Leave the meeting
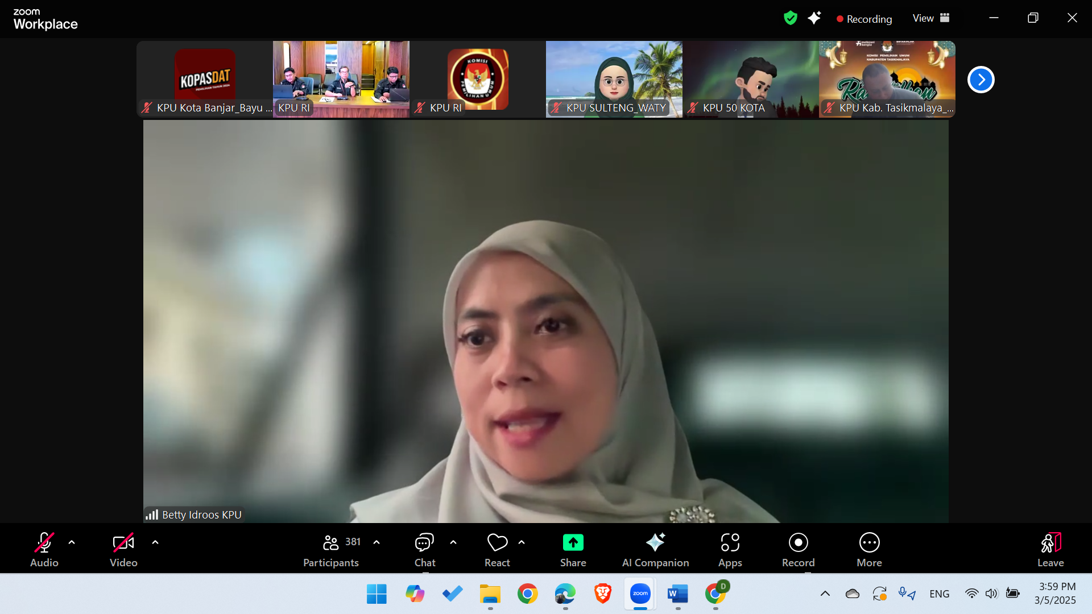1092x614 pixels. point(1050,549)
